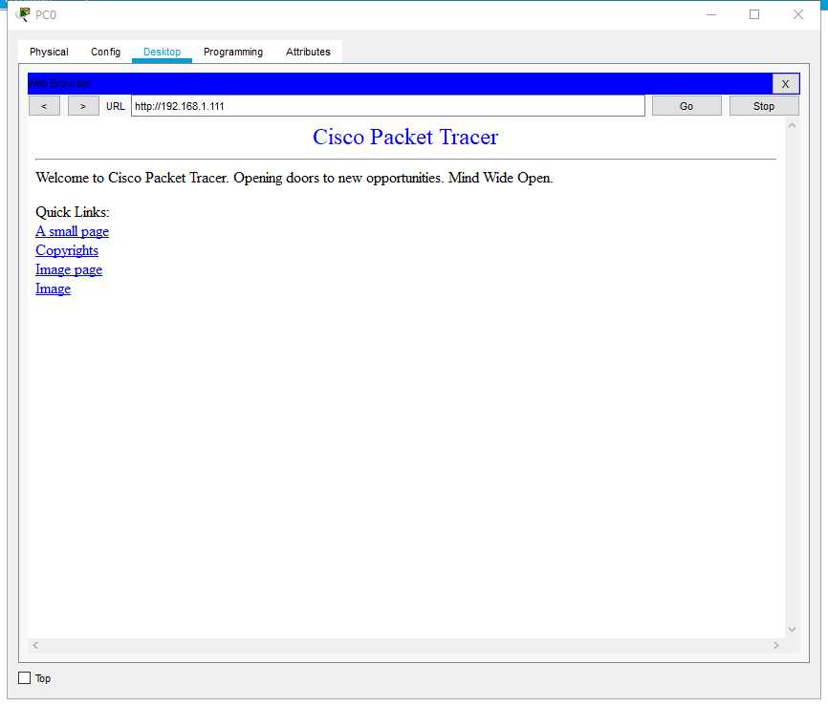828x706 pixels.
Task: Enable the Top checkbox
Action: click(x=24, y=678)
